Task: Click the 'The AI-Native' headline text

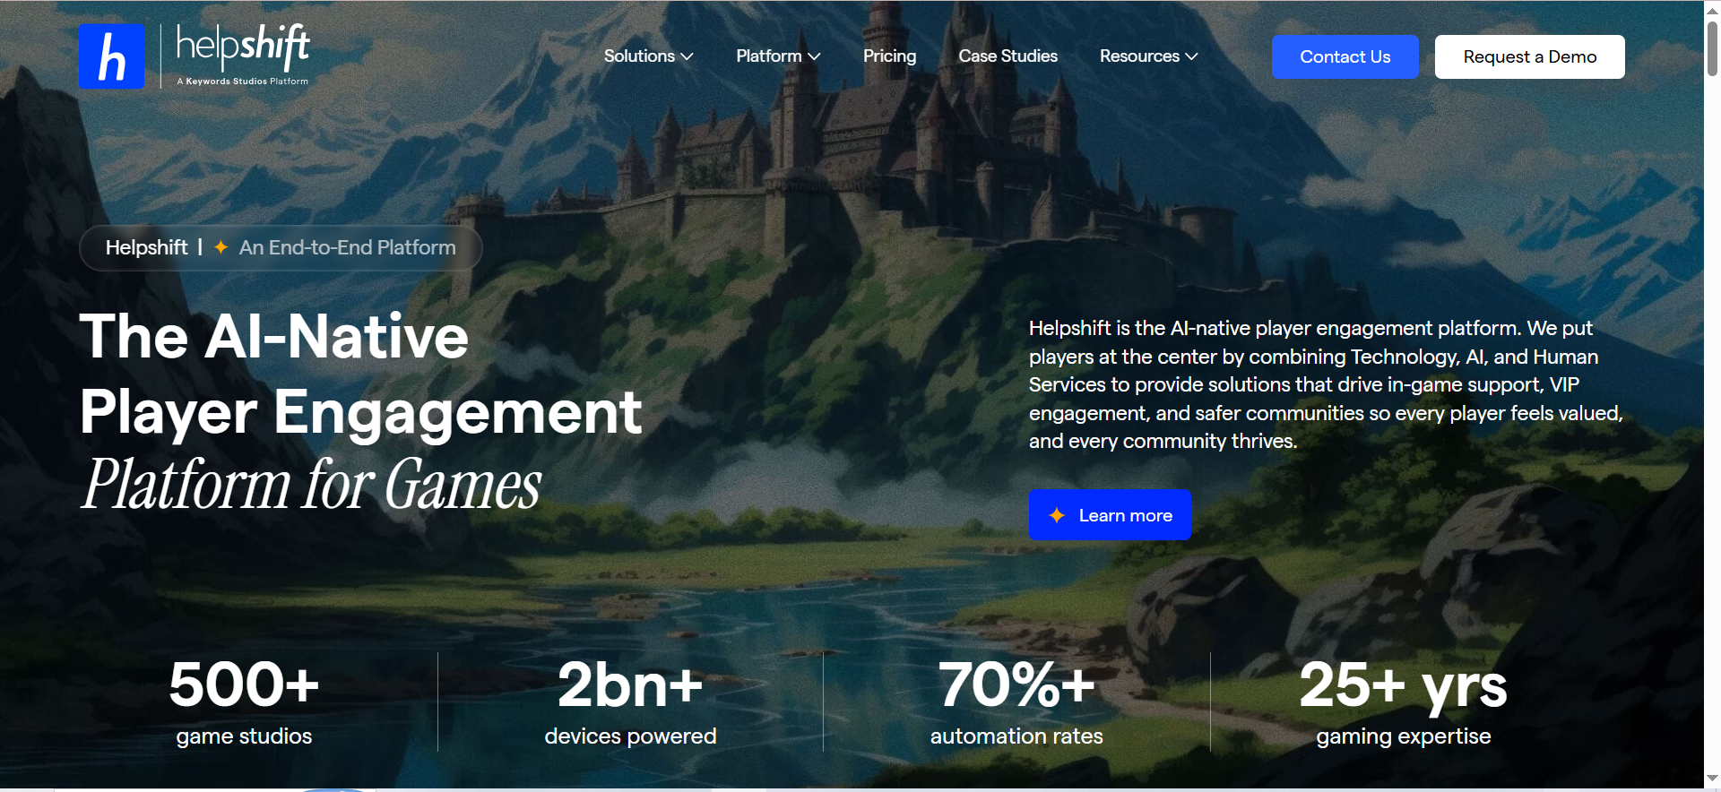Action: click(x=274, y=336)
